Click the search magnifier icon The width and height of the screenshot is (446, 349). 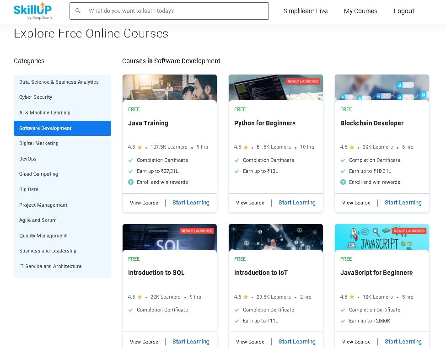tap(78, 11)
